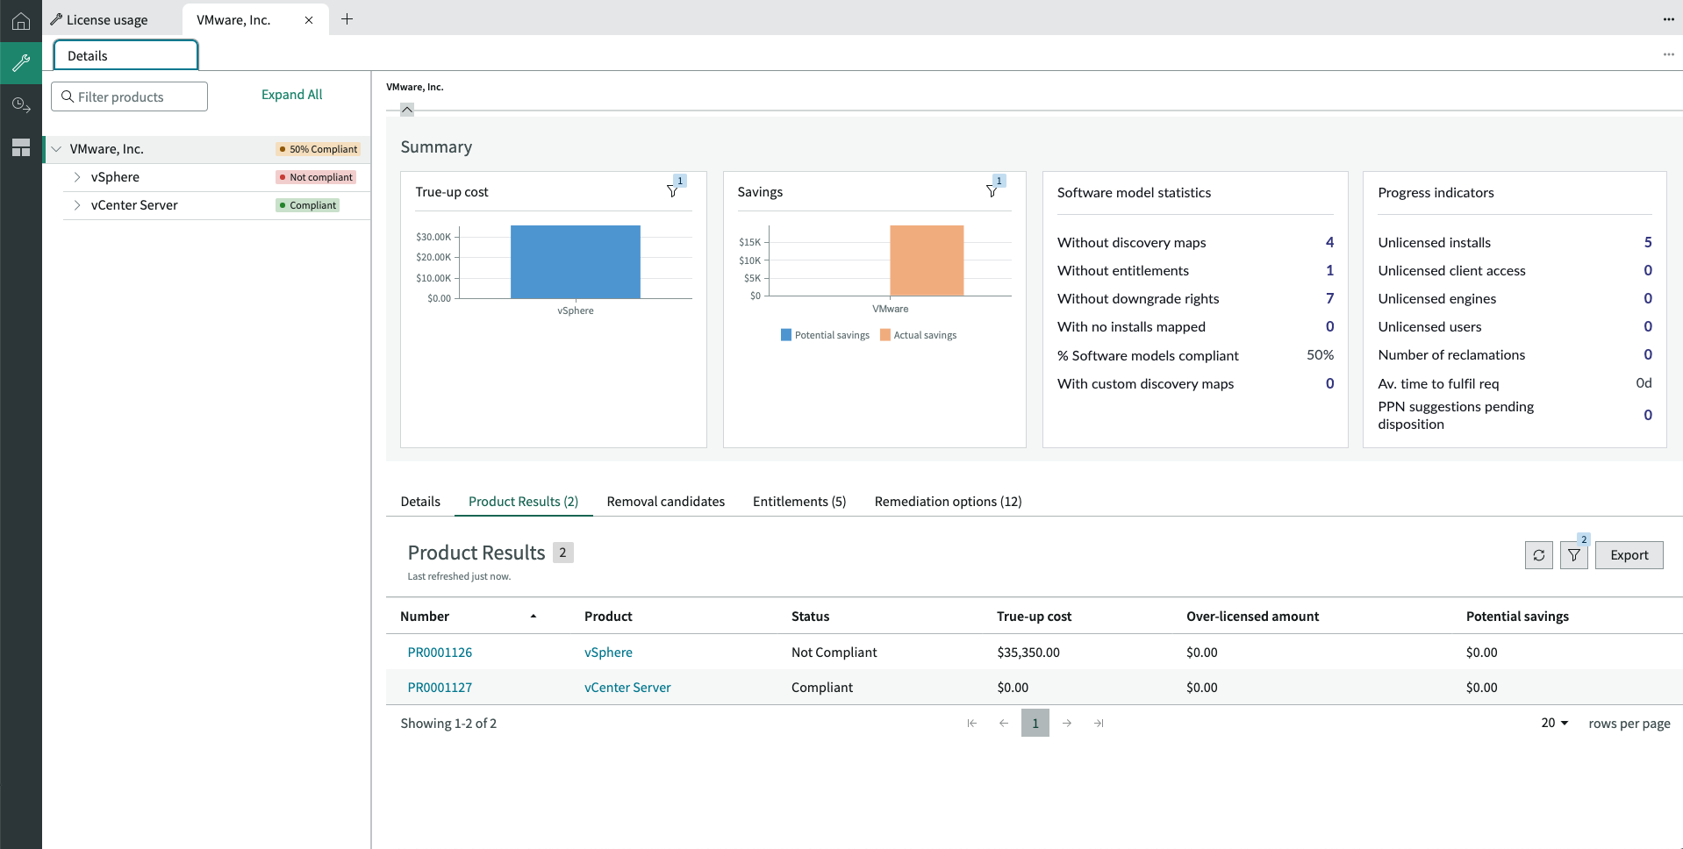Viewport: 1683px width, 849px height.
Task: Go to previous results page
Action: pos(1003,723)
